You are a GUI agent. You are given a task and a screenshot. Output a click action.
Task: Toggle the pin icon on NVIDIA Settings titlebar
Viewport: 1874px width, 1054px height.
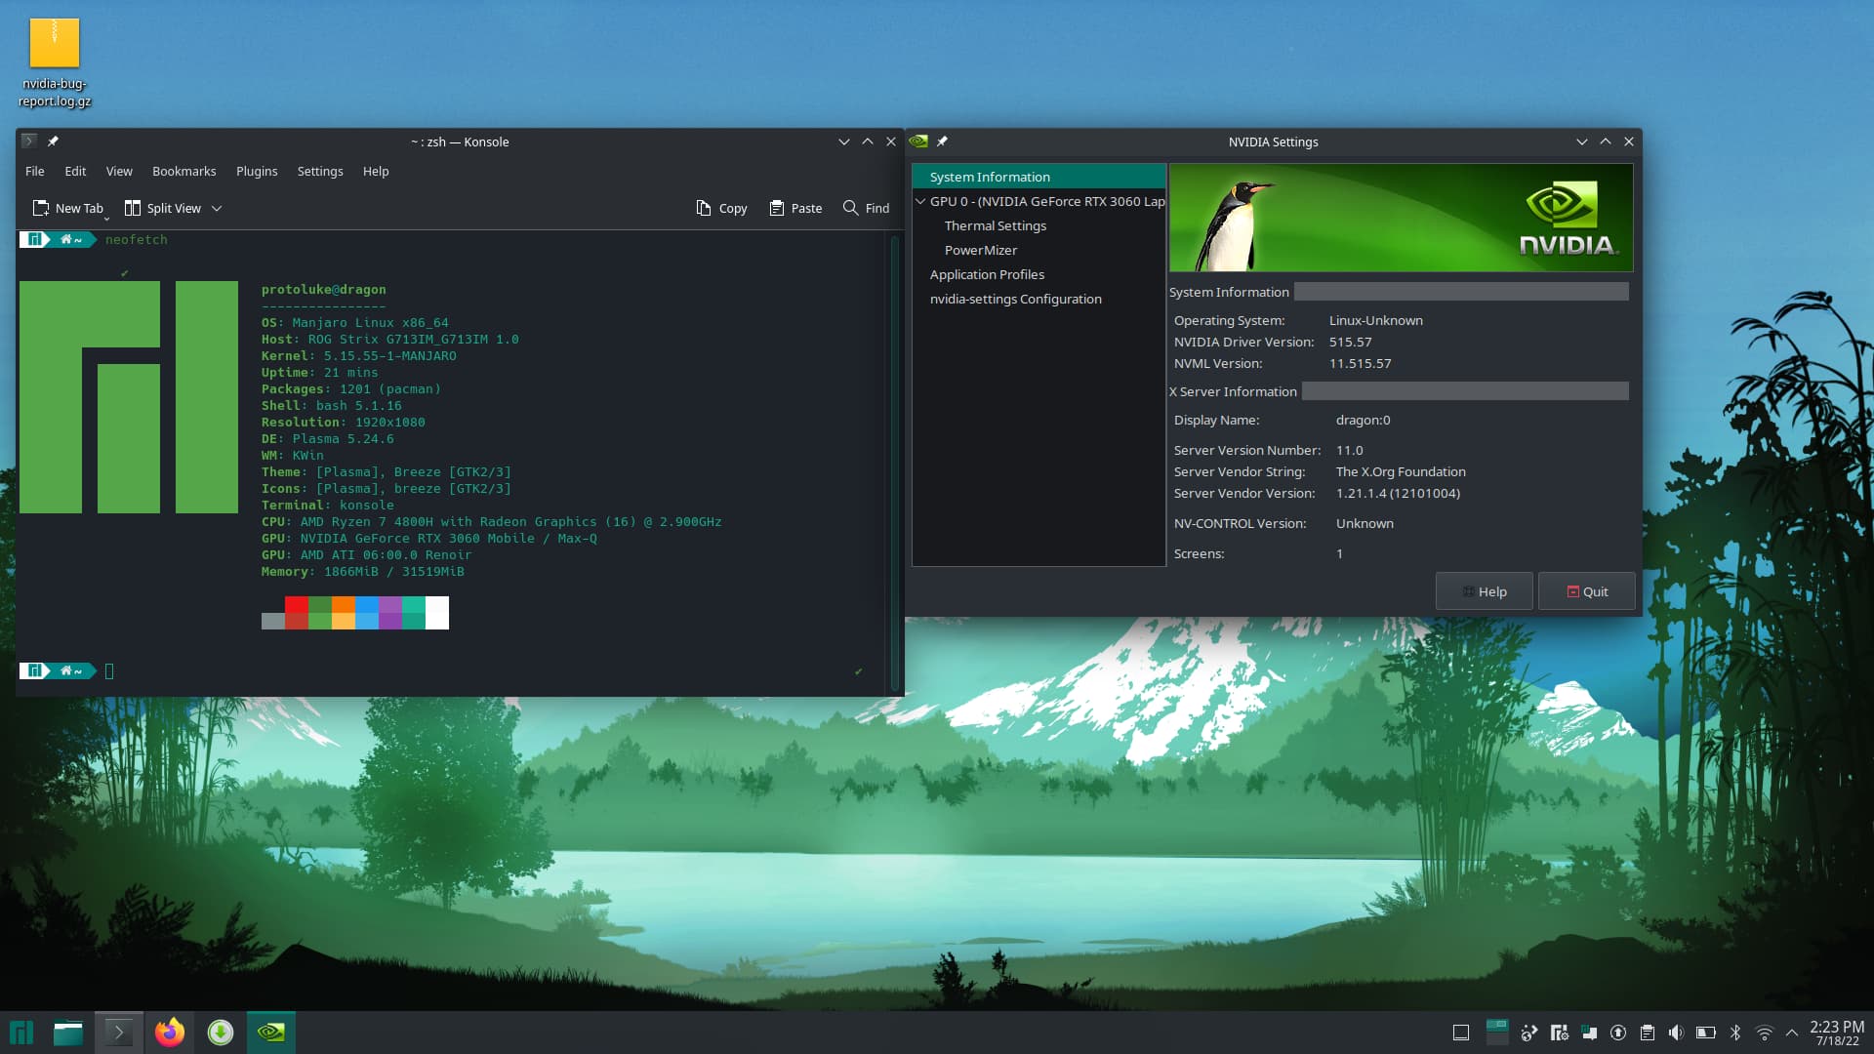(x=944, y=142)
